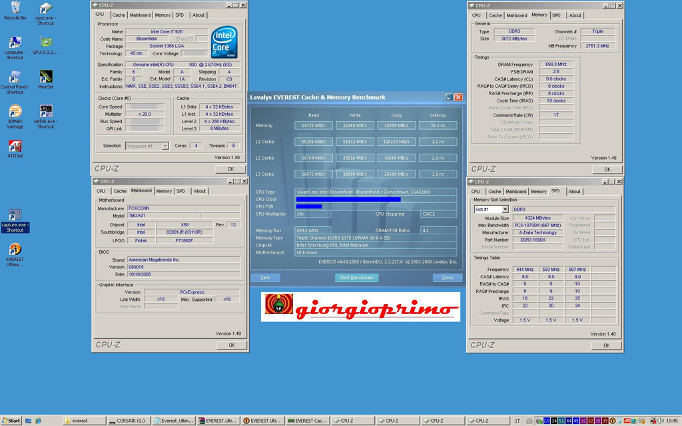
Task: Open the Memory tab in the SPD CPU-Z window
Action: [538, 192]
